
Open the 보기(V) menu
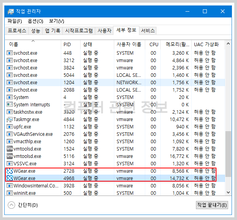57,21
